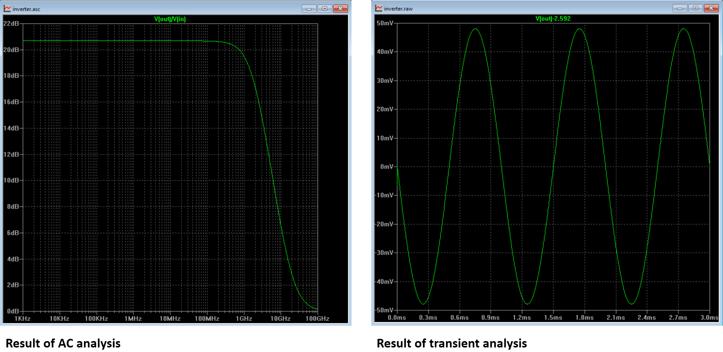Click the 14dB axis label
Image resolution: width=723 pixels, height=352 pixels.
pos(11,128)
